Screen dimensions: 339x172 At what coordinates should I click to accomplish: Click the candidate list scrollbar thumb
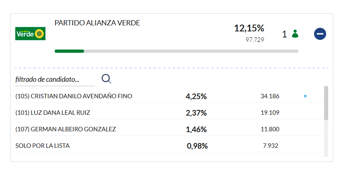coord(326,103)
